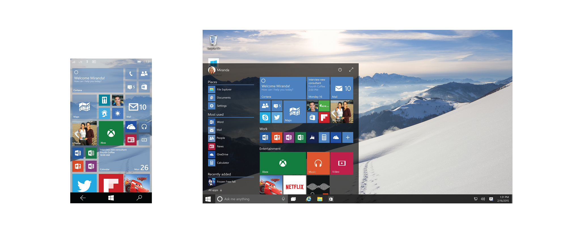Open Frozen Free Fall under Recently added
567x226 pixels.
click(x=226, y=182)
